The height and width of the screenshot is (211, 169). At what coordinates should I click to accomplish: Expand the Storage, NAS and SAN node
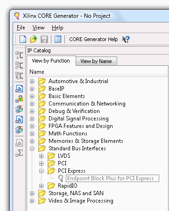click(x=32, y=193)
